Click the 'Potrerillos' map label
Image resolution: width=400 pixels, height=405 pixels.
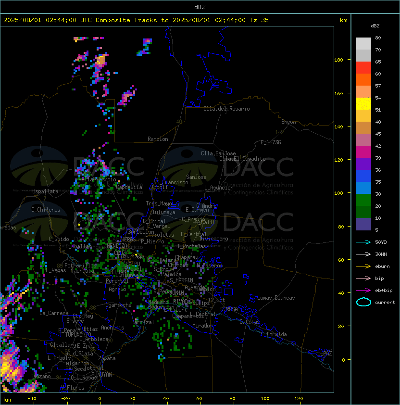(x=80, y=265)
